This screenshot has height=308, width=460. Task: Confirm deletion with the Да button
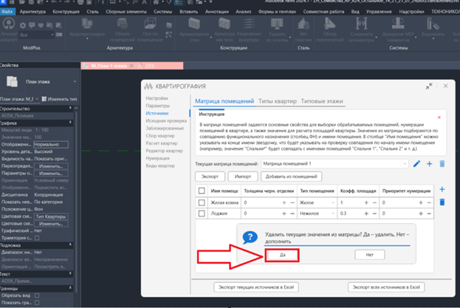coord(282,255)
